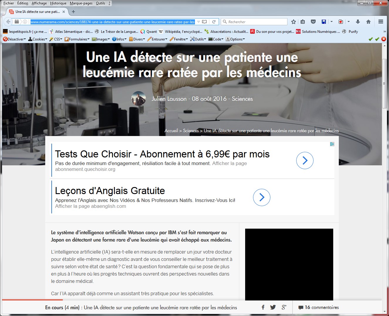Expand the Cookies dropdown menu

click(x=38, y=39)
